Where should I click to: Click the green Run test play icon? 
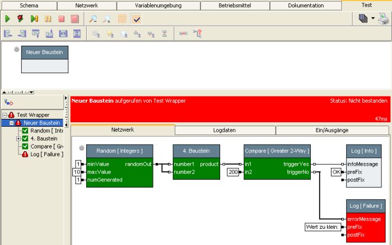pyautogui.click(x=8, y=18)
